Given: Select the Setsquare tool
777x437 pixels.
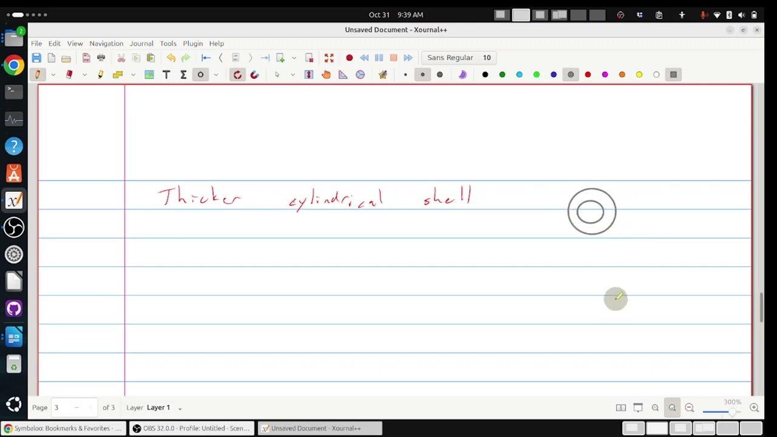Looking at the screenshot, I should tap(343, 75).
